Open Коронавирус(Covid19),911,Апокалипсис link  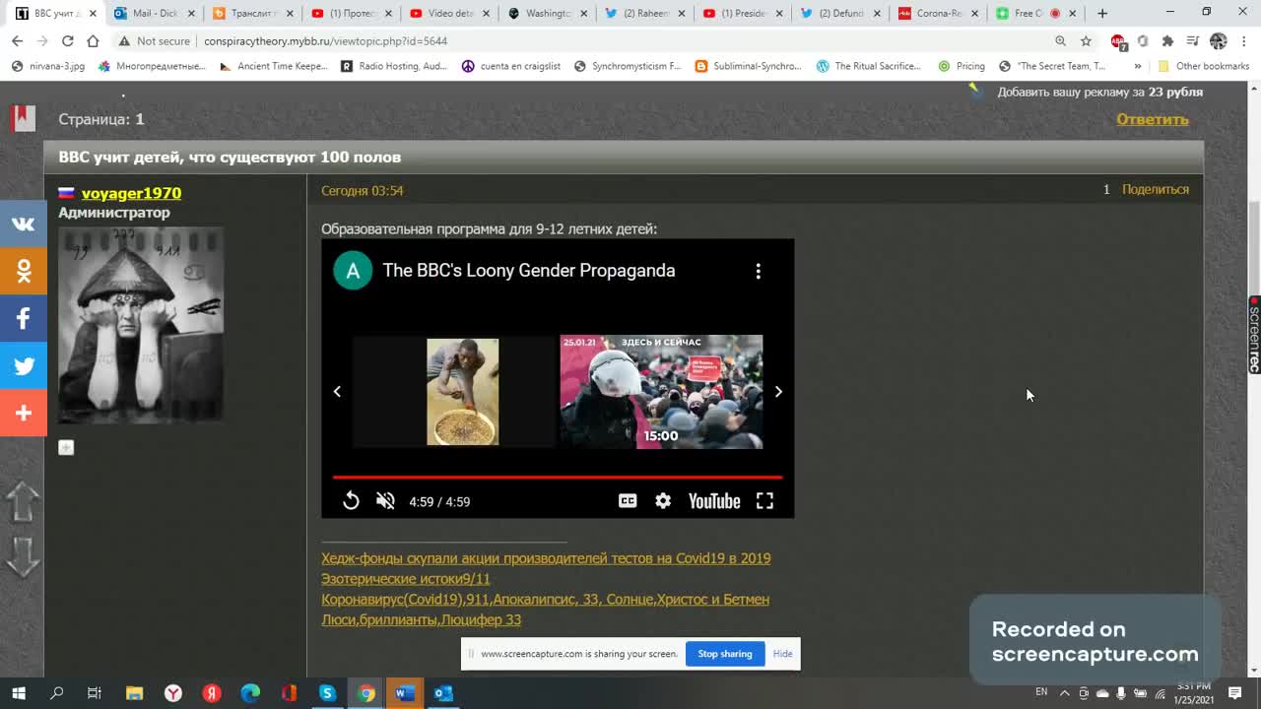point(545,600)
